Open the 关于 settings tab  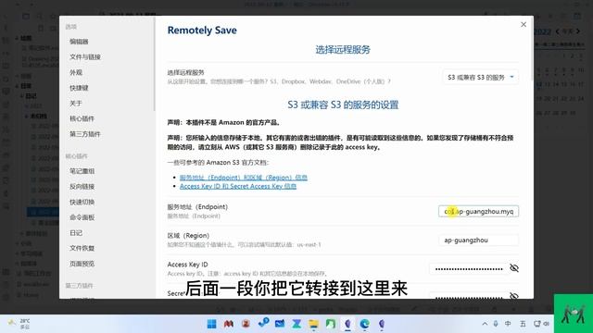76,103
